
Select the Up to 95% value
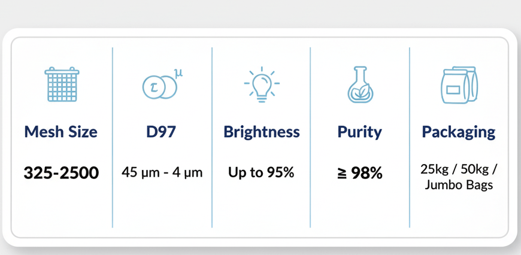click(261, 173)
